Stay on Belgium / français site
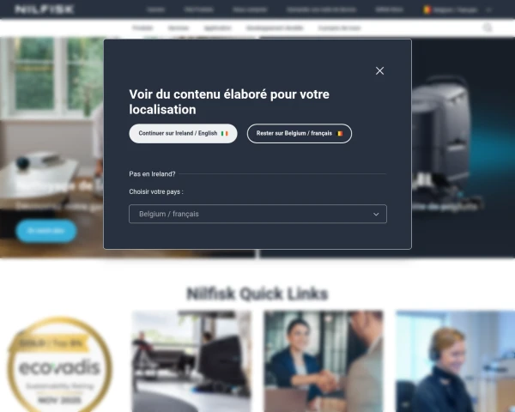The height and width of the screenshot is (412, 515). tap(300, 133)
